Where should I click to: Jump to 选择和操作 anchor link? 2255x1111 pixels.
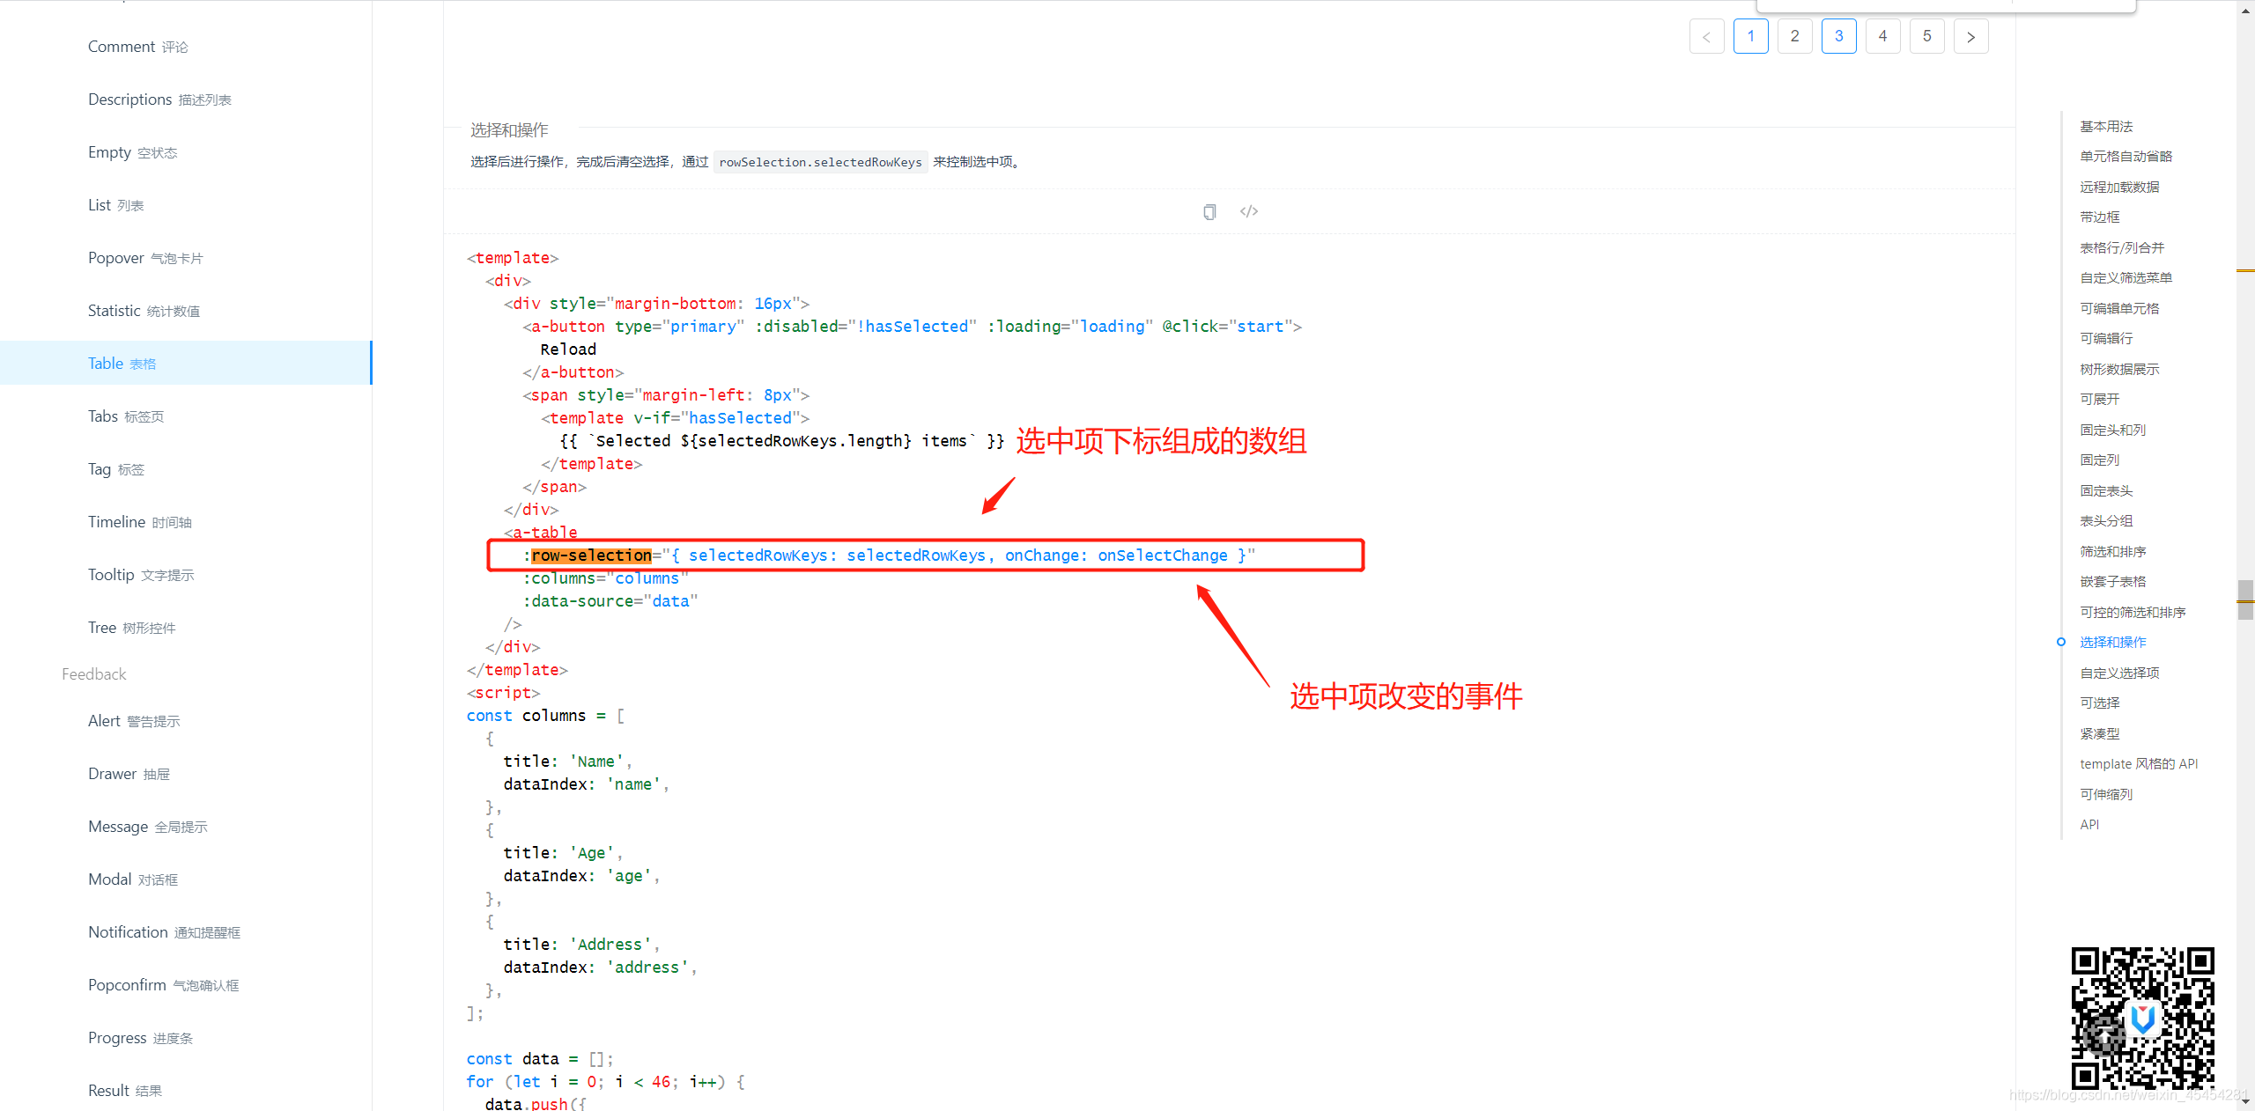click(x=2112, y=642)
